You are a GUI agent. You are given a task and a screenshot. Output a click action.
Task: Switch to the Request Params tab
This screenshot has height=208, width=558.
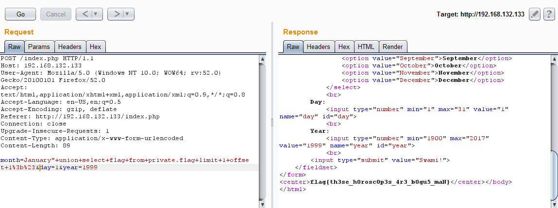coord(39,47)
